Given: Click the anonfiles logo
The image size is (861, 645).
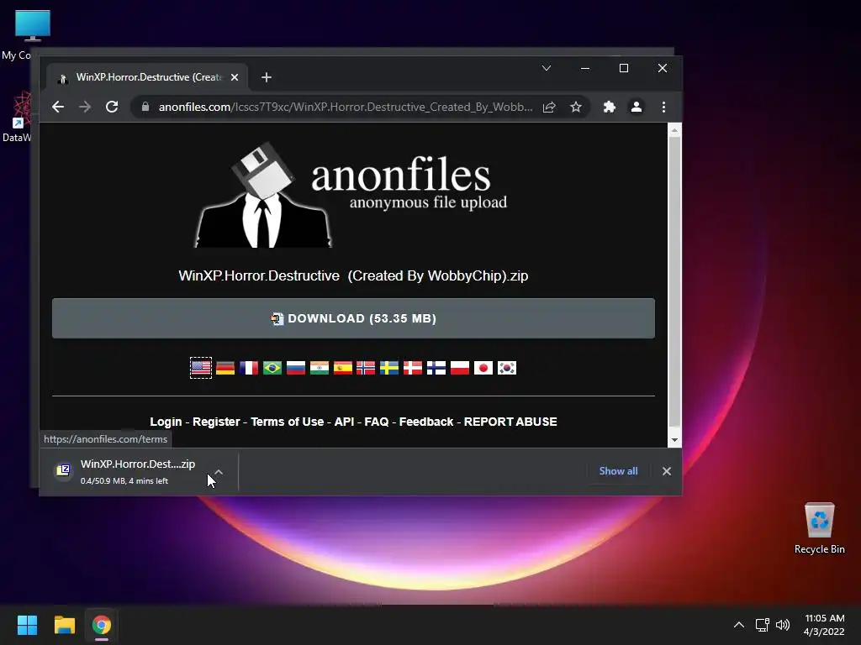Looking at the screenshot, I should pos(351,197).
